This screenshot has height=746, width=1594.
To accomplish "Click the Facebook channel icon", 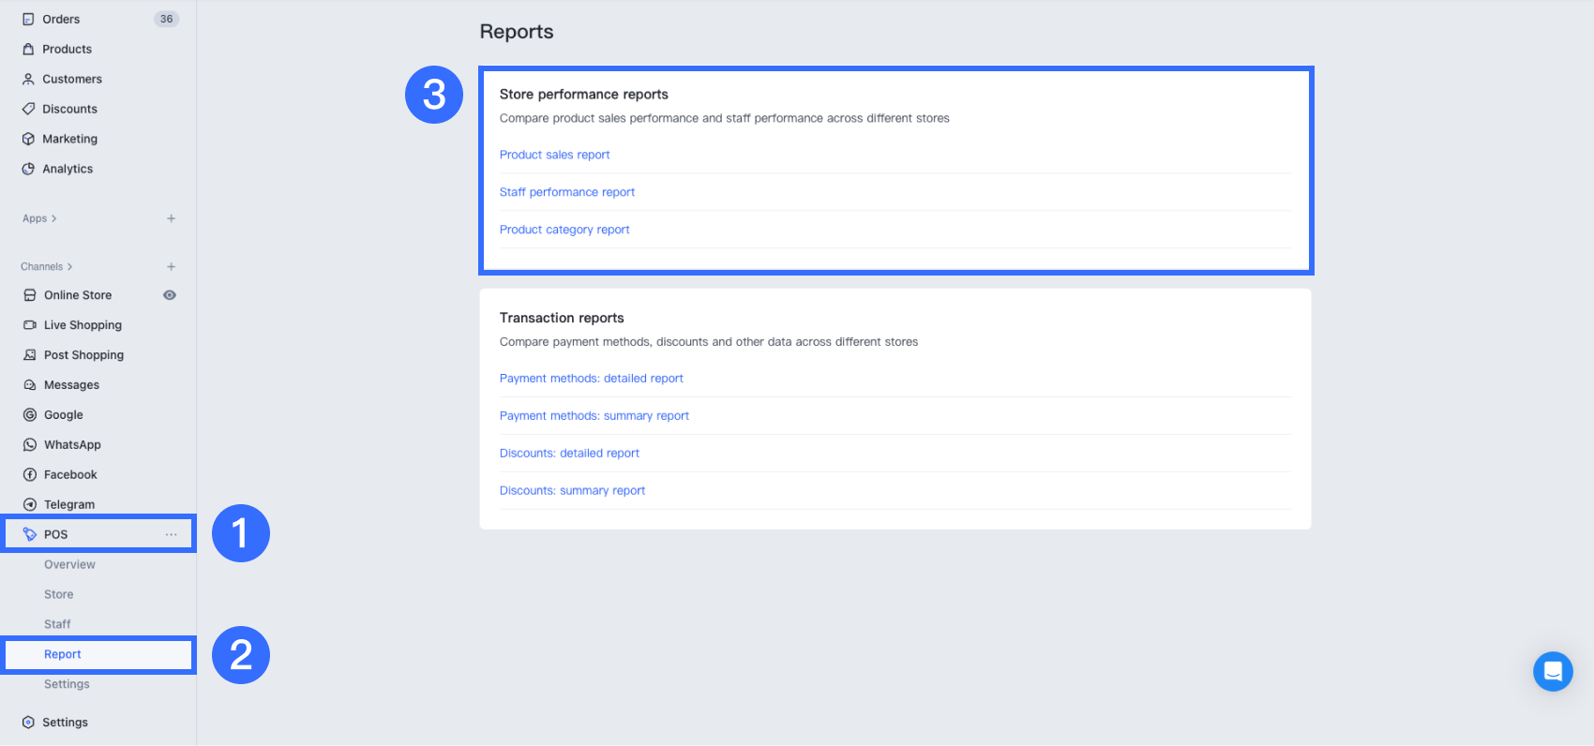I will pos(30,474).
